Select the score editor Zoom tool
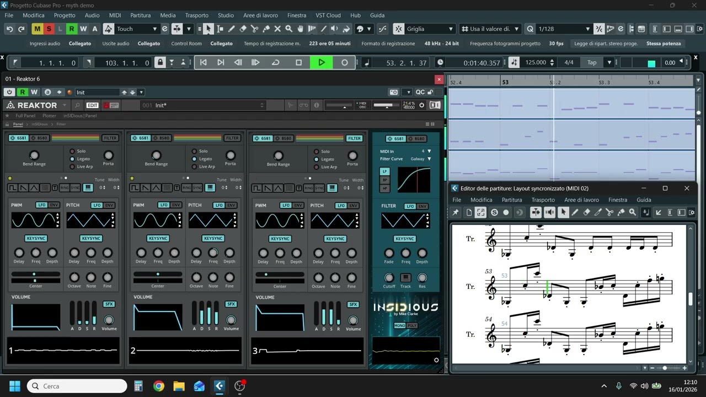 633,212
